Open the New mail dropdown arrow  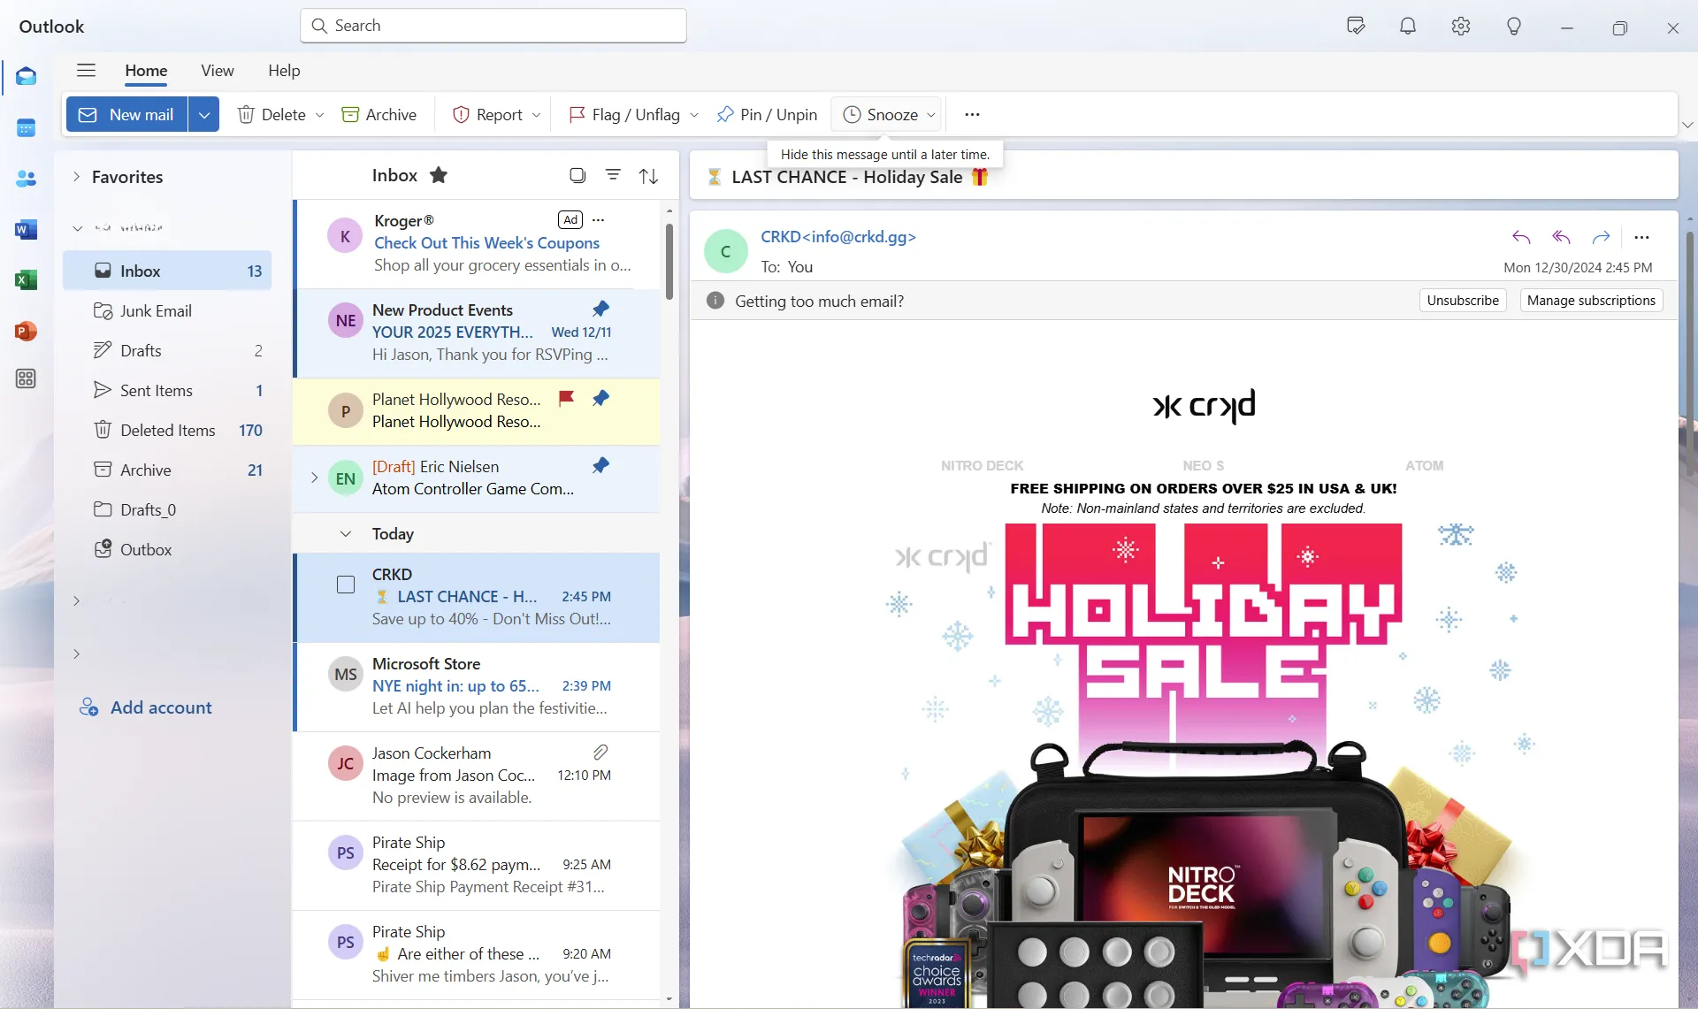click(x=203, y=115)
